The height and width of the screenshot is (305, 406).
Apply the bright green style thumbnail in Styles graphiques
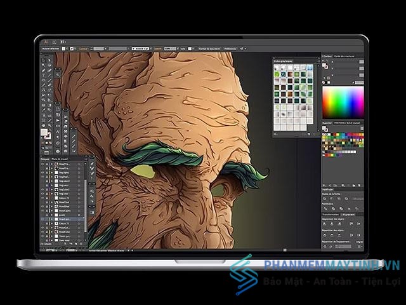pos(277,74)
